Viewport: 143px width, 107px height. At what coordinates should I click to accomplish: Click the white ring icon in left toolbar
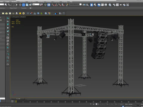click(8, 44)
